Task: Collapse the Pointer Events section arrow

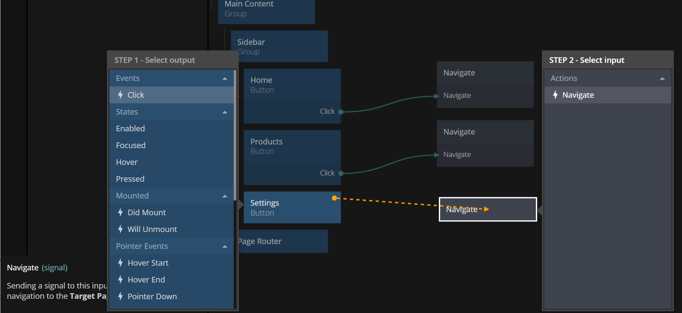Action: point(225,246)
